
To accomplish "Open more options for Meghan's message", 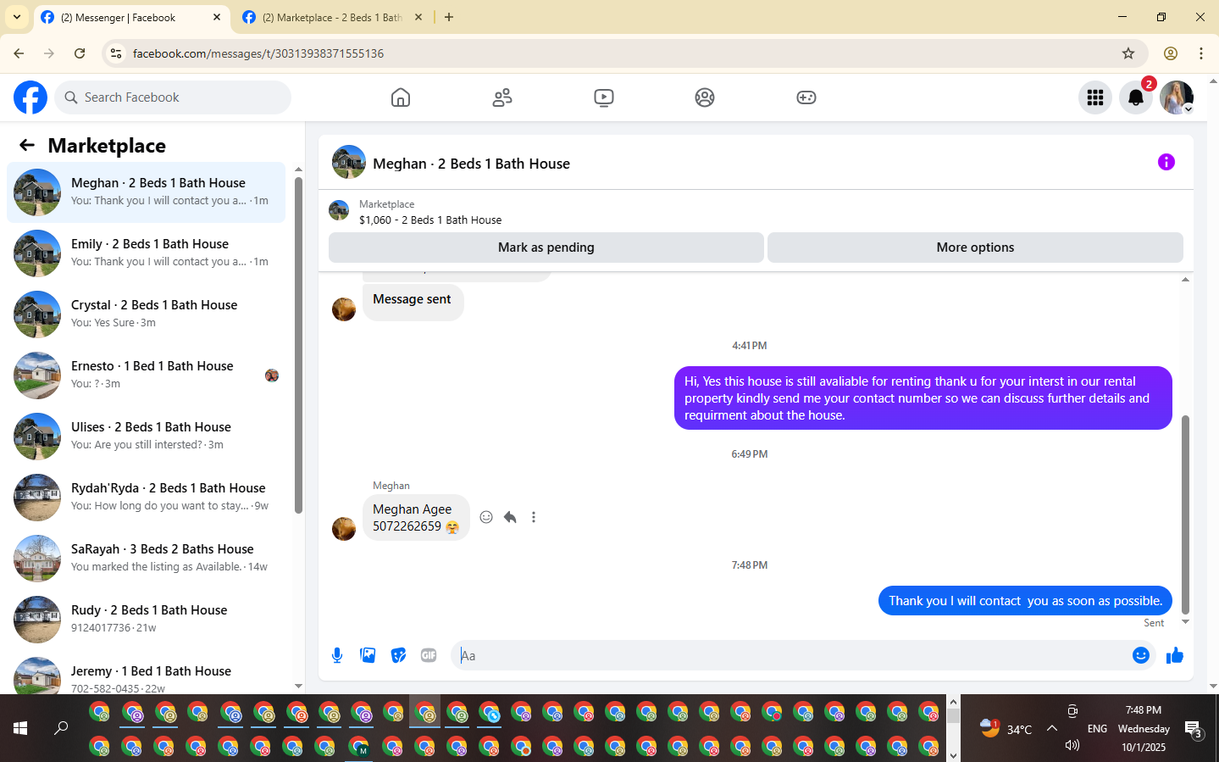I will click(534, 517).
